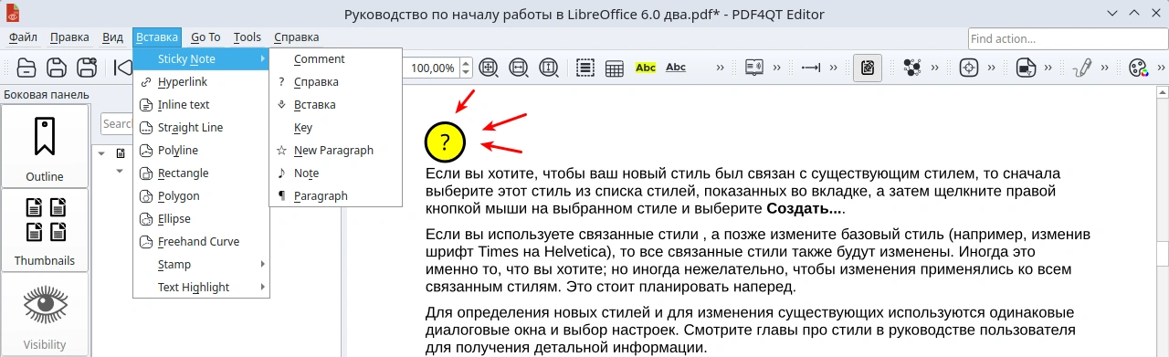Choose Key sticky note type

point(335,128)
